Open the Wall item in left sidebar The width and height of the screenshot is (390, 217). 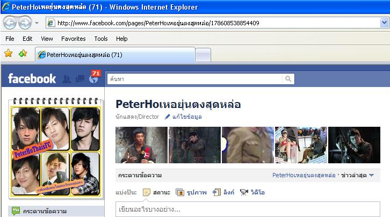point(56,211)
